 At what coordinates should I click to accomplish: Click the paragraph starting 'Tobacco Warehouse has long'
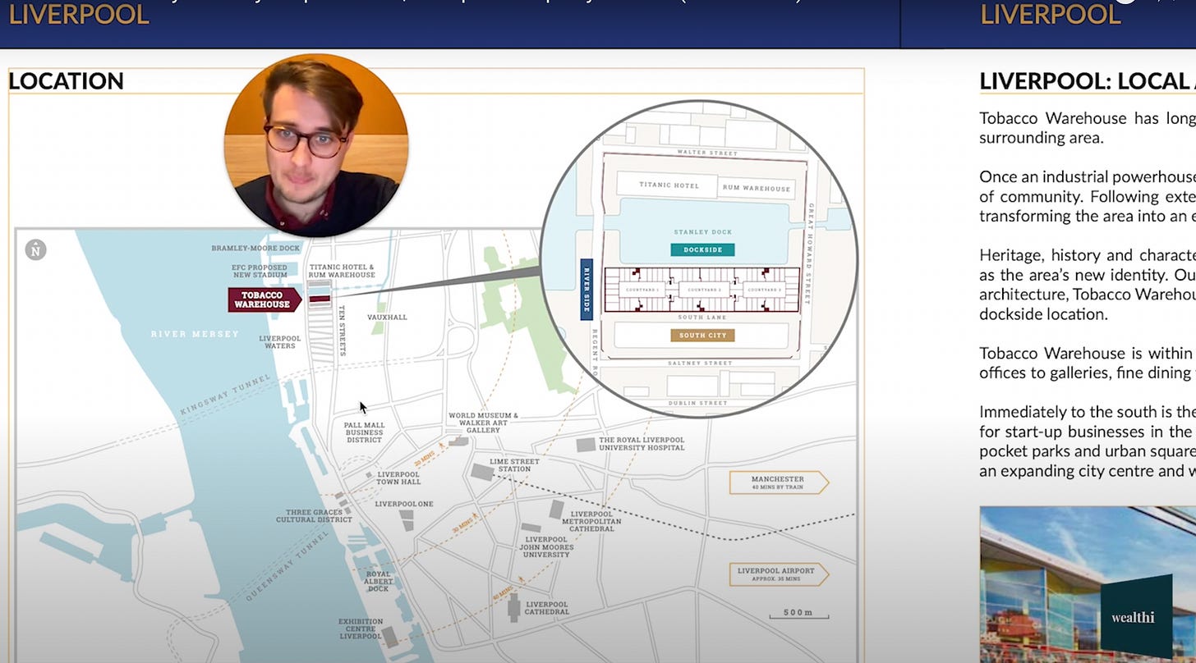[x=1087, y=128]
